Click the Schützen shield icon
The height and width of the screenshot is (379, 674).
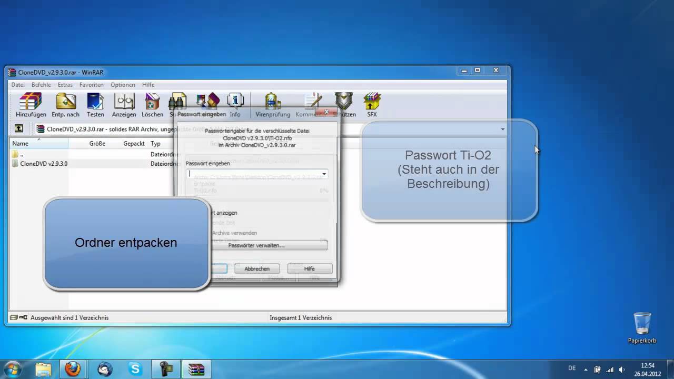click(x=344, y=102)
